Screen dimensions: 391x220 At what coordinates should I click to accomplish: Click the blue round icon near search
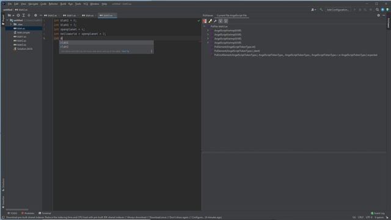tap(382, 10)
